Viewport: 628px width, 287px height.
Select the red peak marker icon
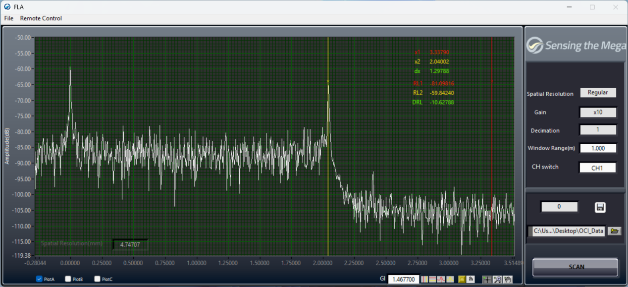pyautogui.click(x=441, y=279)
